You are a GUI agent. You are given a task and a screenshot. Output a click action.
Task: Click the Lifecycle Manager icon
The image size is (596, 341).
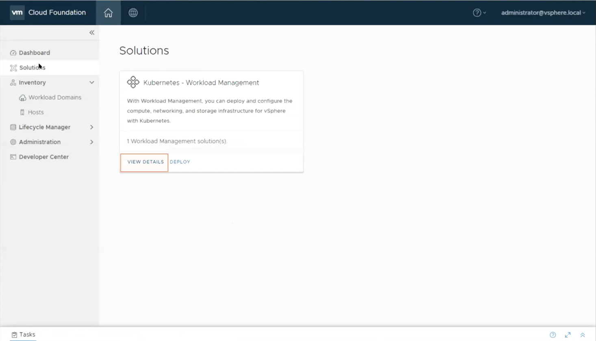click(13, 127)
